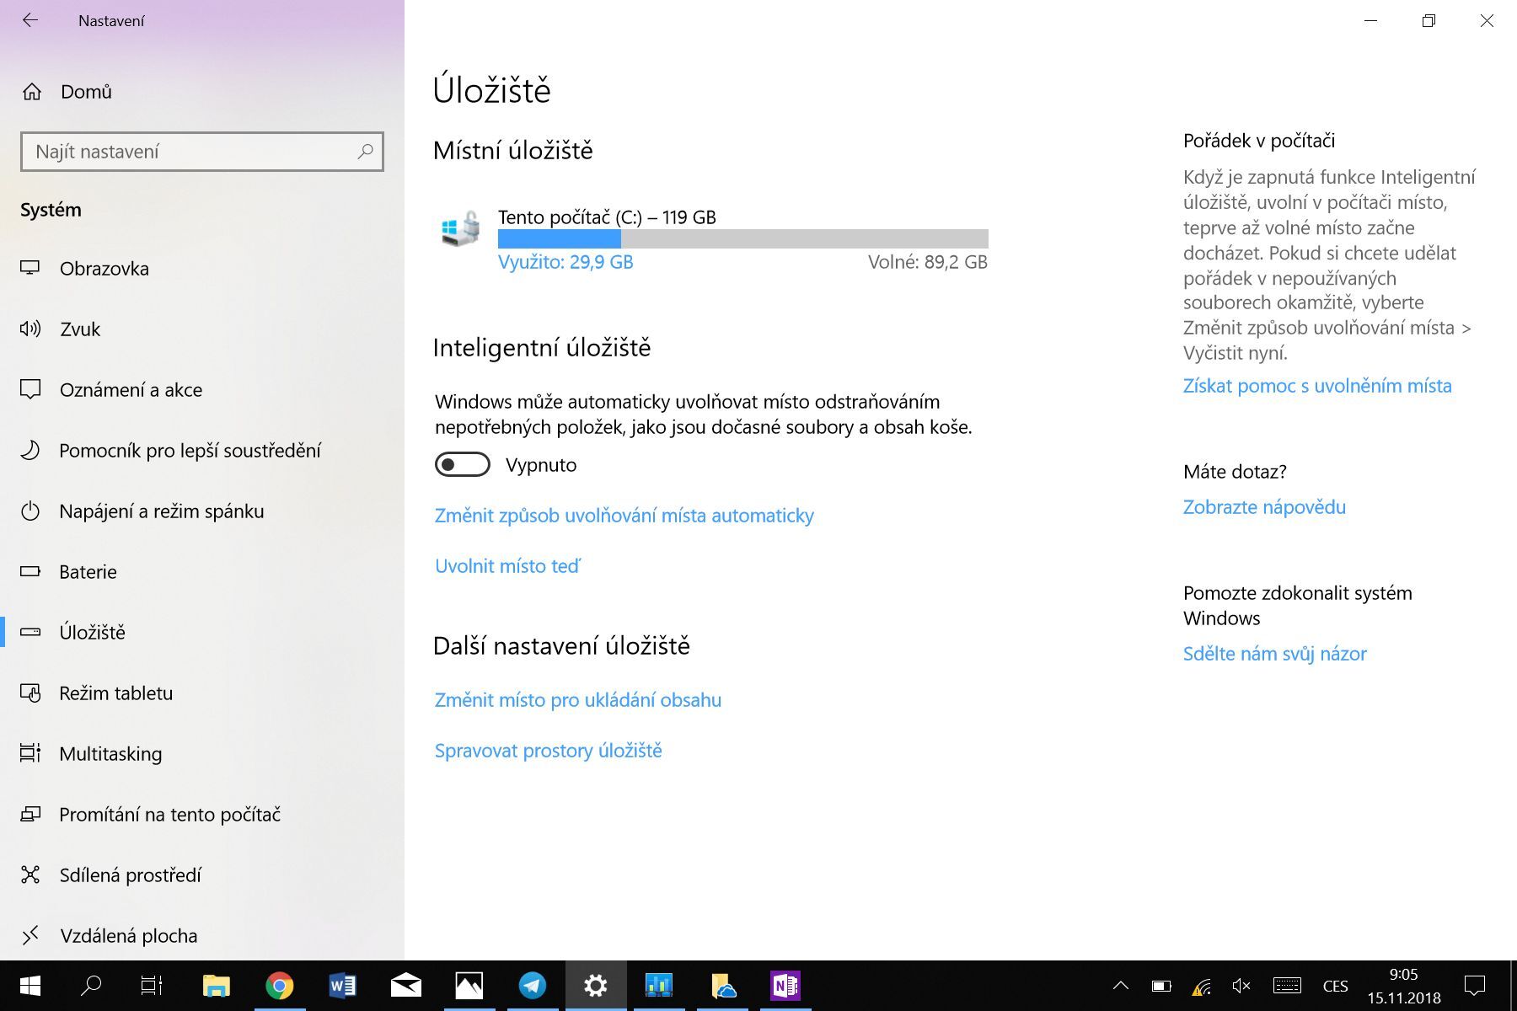
Task: Select Úložiště in the System menu
Action: 91,632
